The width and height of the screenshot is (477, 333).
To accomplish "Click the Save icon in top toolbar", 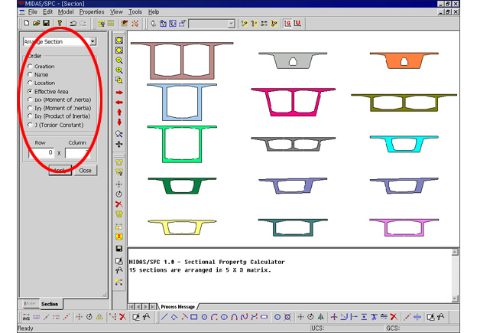I will [47, 24].
